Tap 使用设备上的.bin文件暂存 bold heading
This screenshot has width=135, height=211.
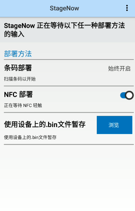coord(45,124)
